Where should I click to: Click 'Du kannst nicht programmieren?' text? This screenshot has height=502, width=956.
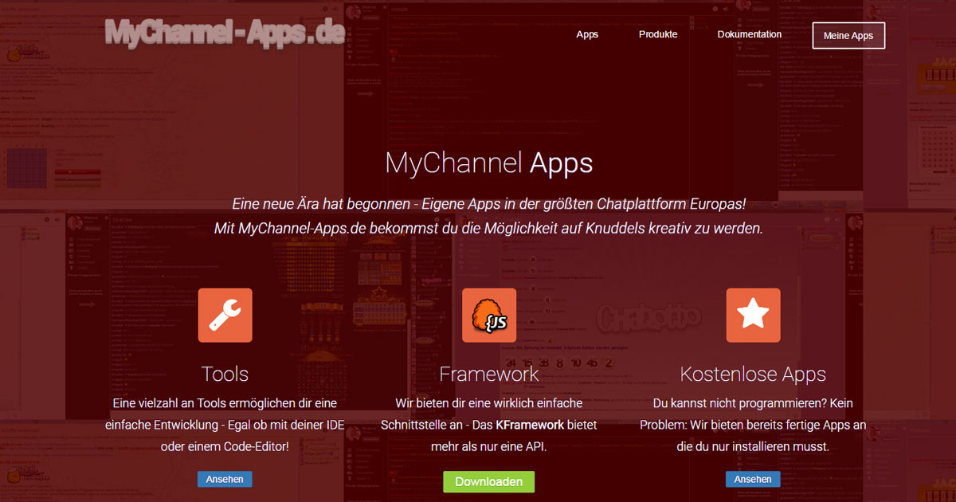pyautogui.click(x=753, y=426)
